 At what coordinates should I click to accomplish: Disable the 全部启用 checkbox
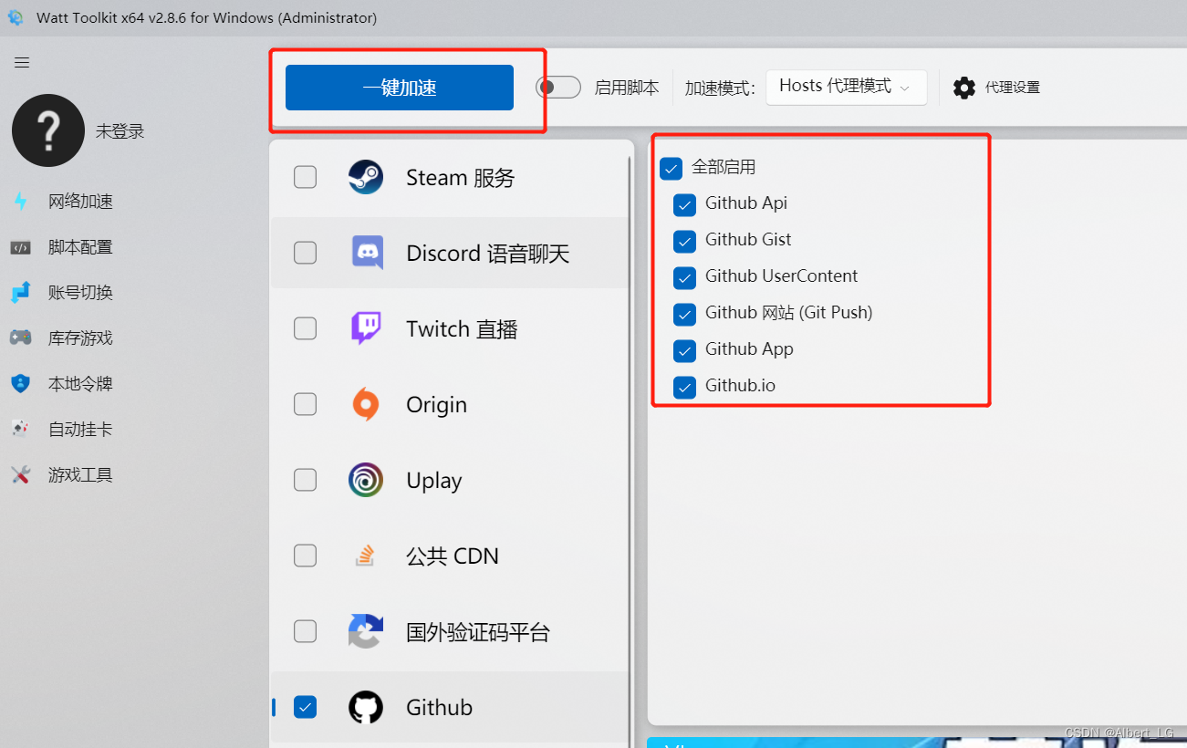coord(672,168)
